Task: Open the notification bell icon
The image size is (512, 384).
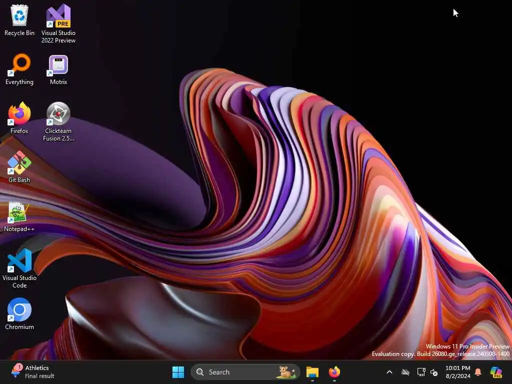Action: [478, 372]
